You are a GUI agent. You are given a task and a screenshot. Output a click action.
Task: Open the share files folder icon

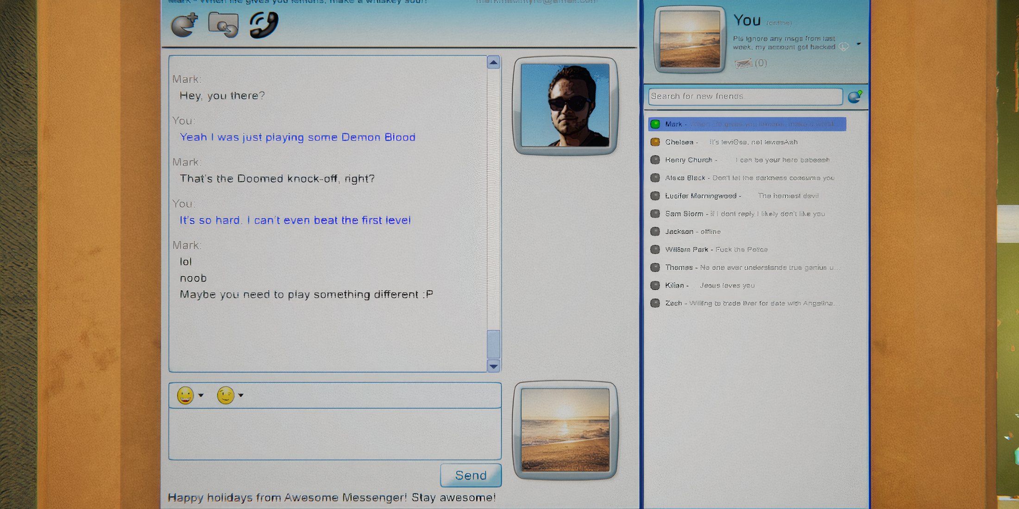click(224, 25)
